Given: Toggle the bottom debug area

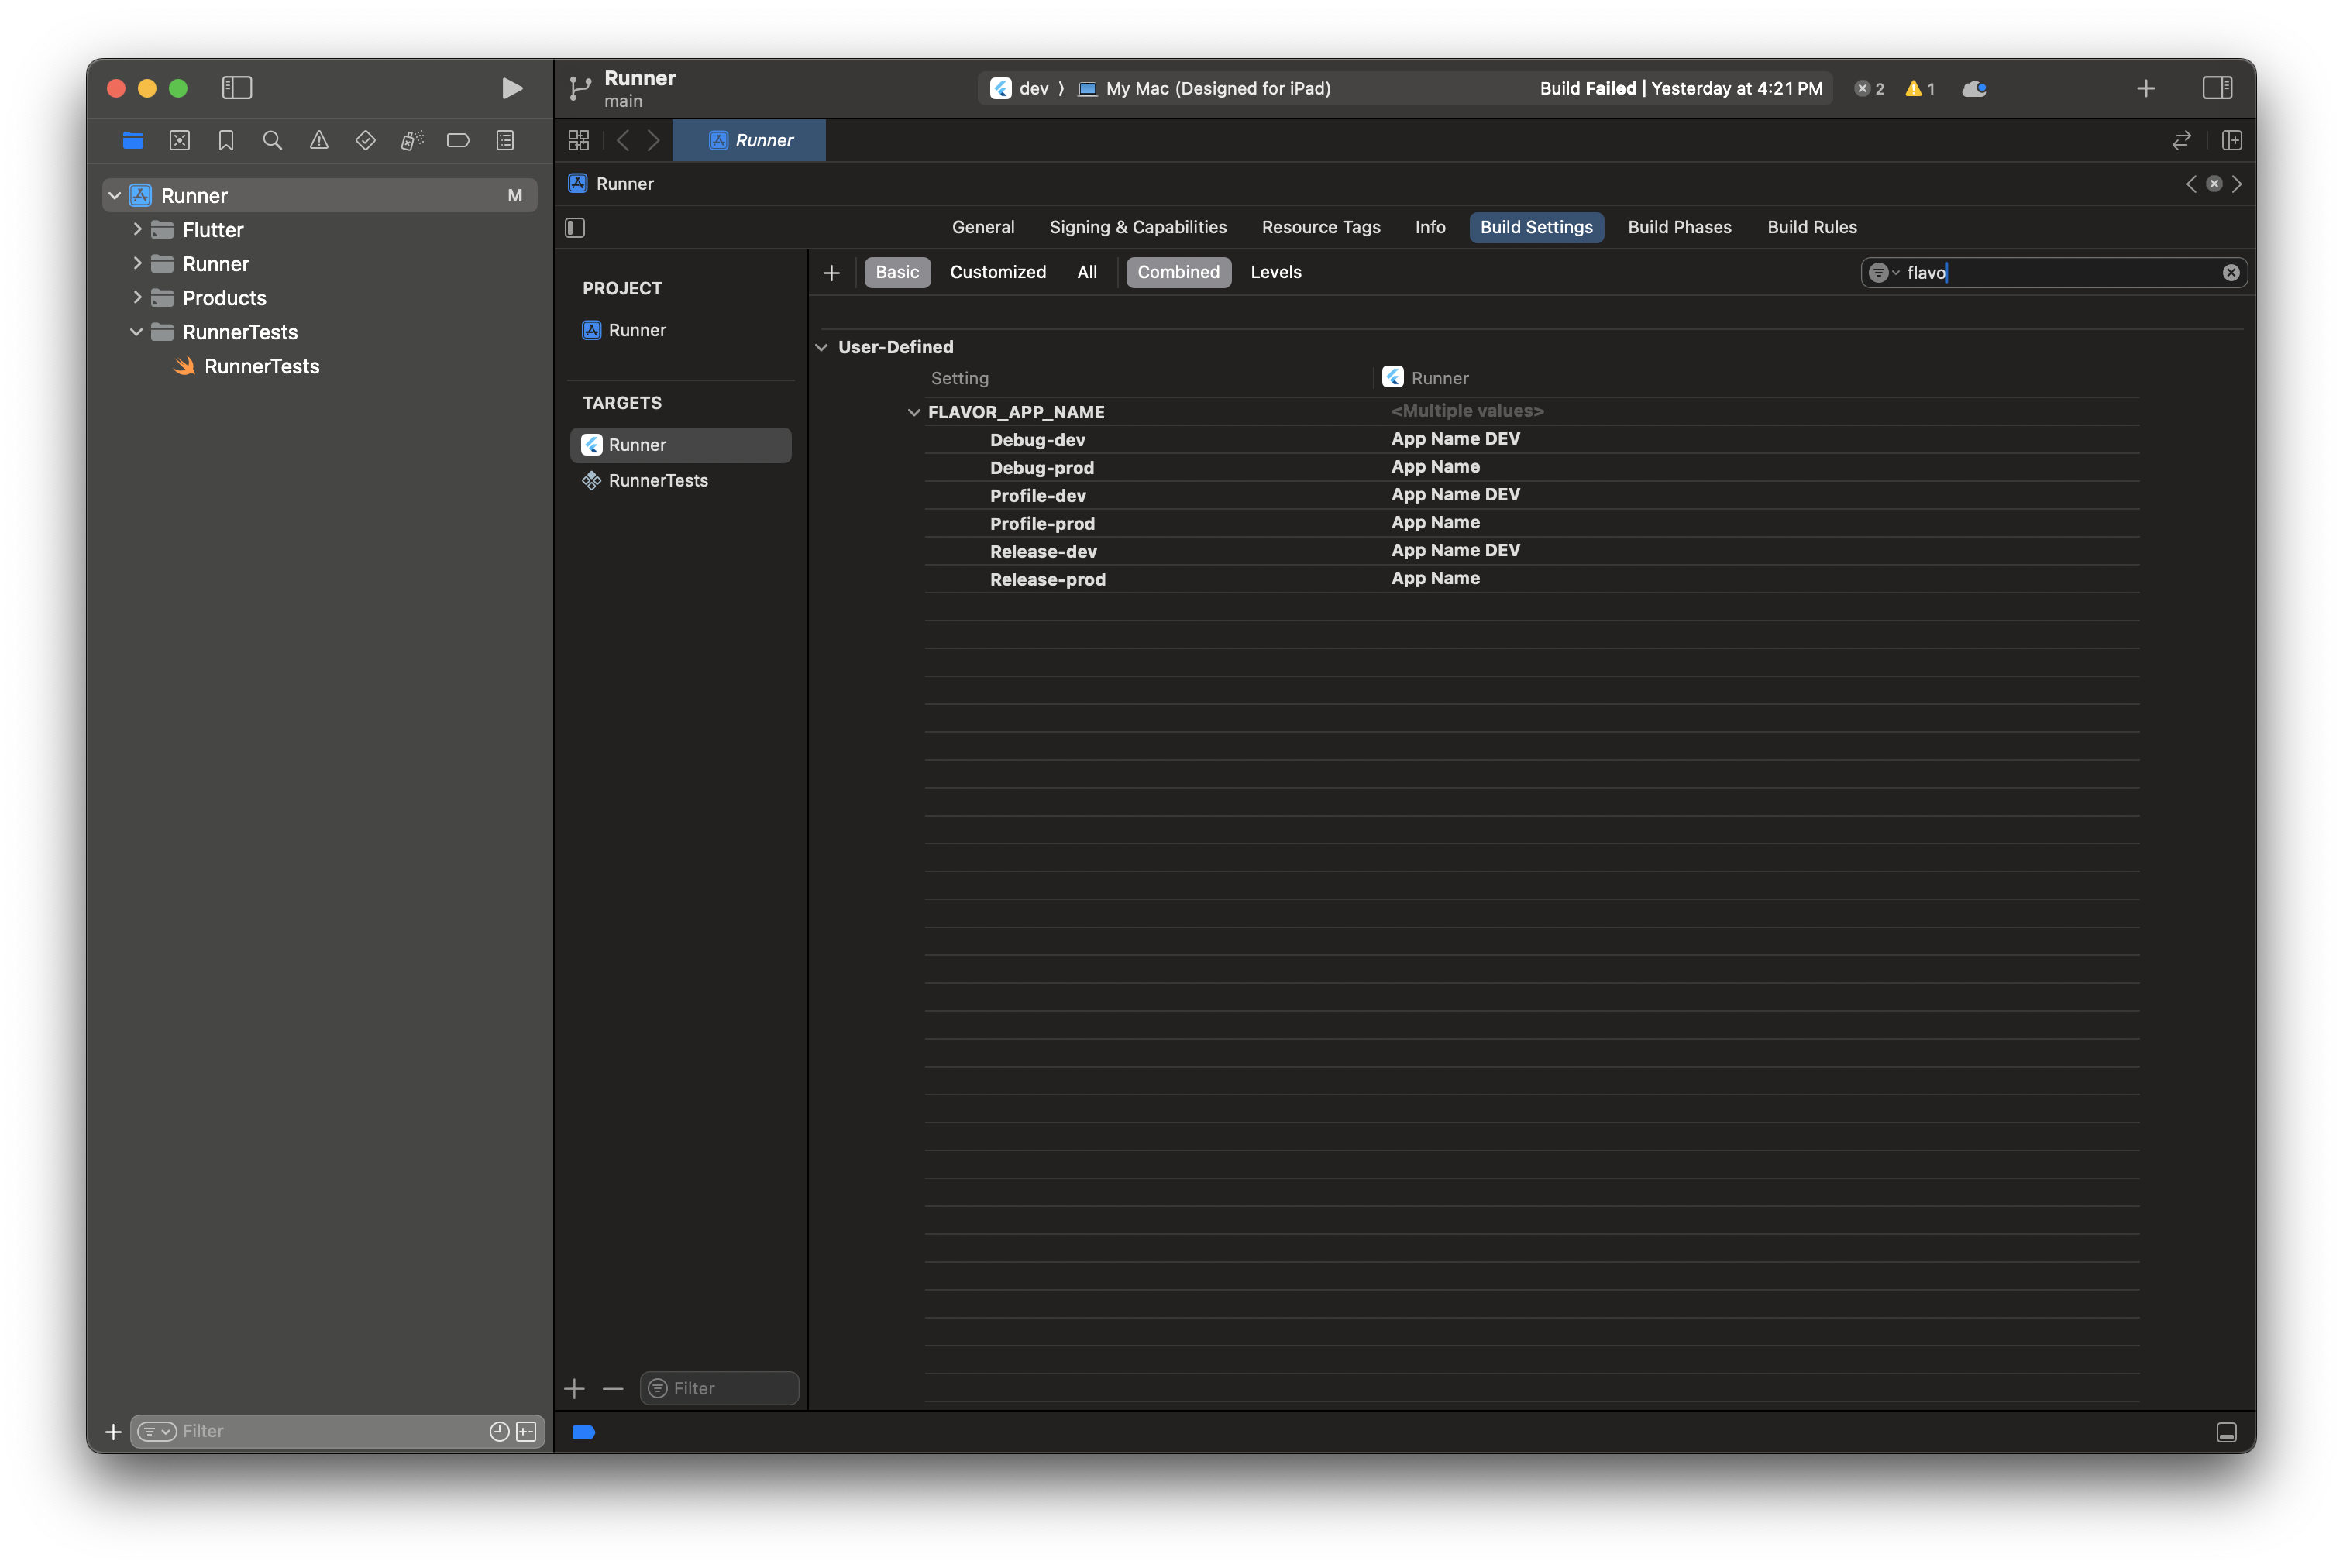Looking at the screenshot, I should pyautogui.click(x=2226, y=1432).
